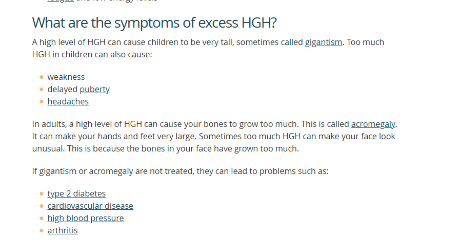This screenshot has width=459, height=240.
Task: Click the word 'delayed' before puberty
Action: tap(63, 89)
